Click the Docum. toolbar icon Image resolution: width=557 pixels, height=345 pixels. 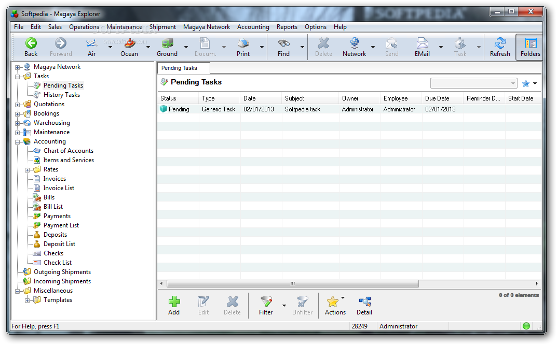click(x=206, y=44)
